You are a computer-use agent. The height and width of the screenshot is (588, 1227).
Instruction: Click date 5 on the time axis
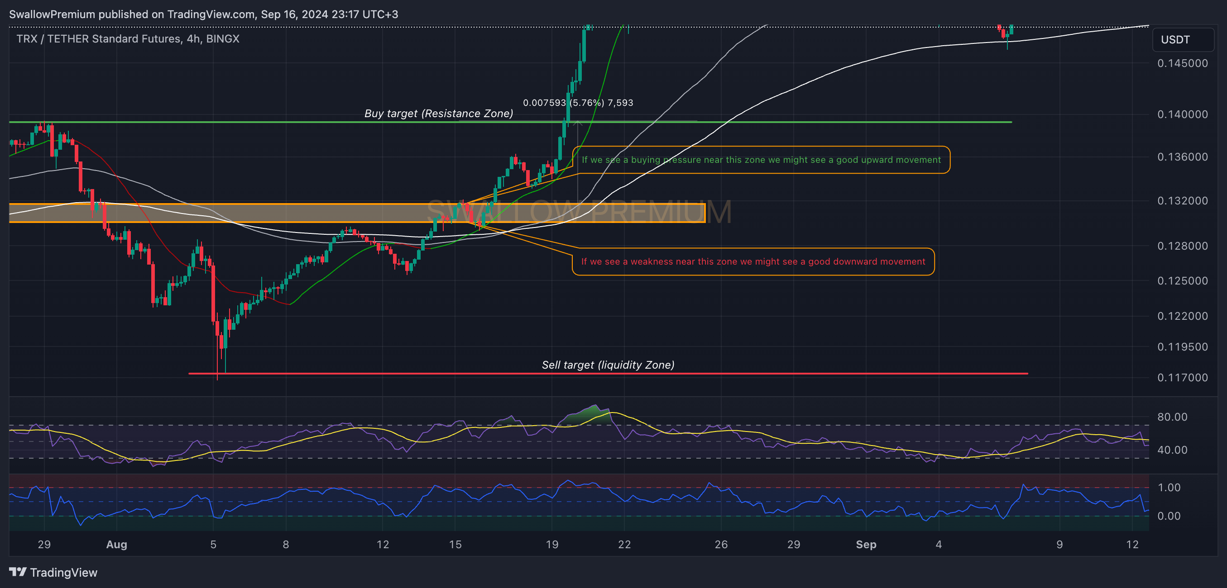pyautogui.click(x=213, y=545)
